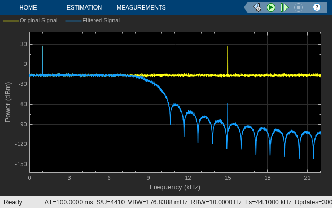
Task: Toggle Original Signal visibility in legend
Action: pyautogui.click(x=39, y=20)
